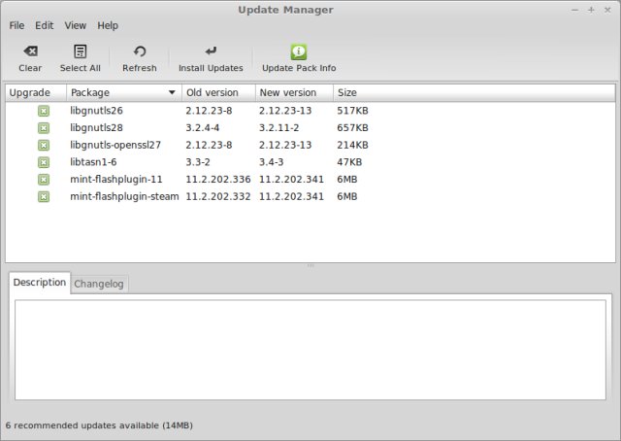Select the mint-flashplugin-11 package name

(x=116, y=180)
